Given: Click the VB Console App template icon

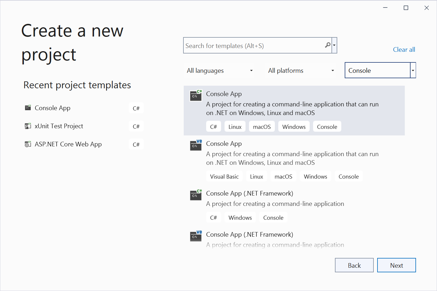Looking at the screenshot, I should 196,145.
